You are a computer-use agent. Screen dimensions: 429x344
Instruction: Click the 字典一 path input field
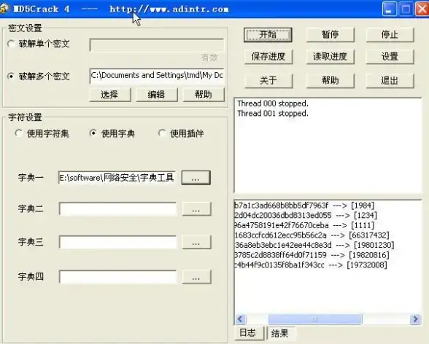click(x=117, y=178)
